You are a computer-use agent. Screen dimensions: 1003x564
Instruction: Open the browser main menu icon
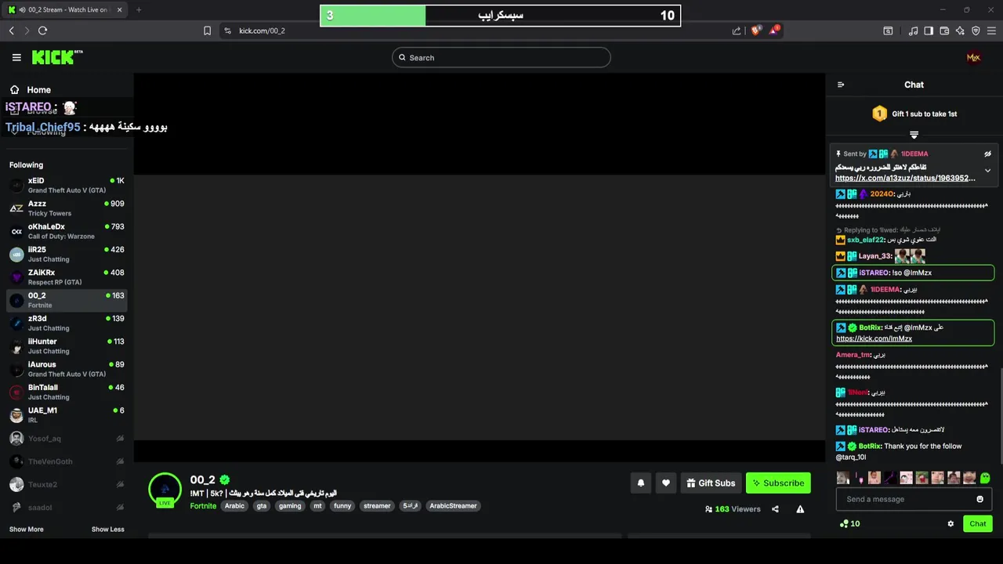point(992,31)
